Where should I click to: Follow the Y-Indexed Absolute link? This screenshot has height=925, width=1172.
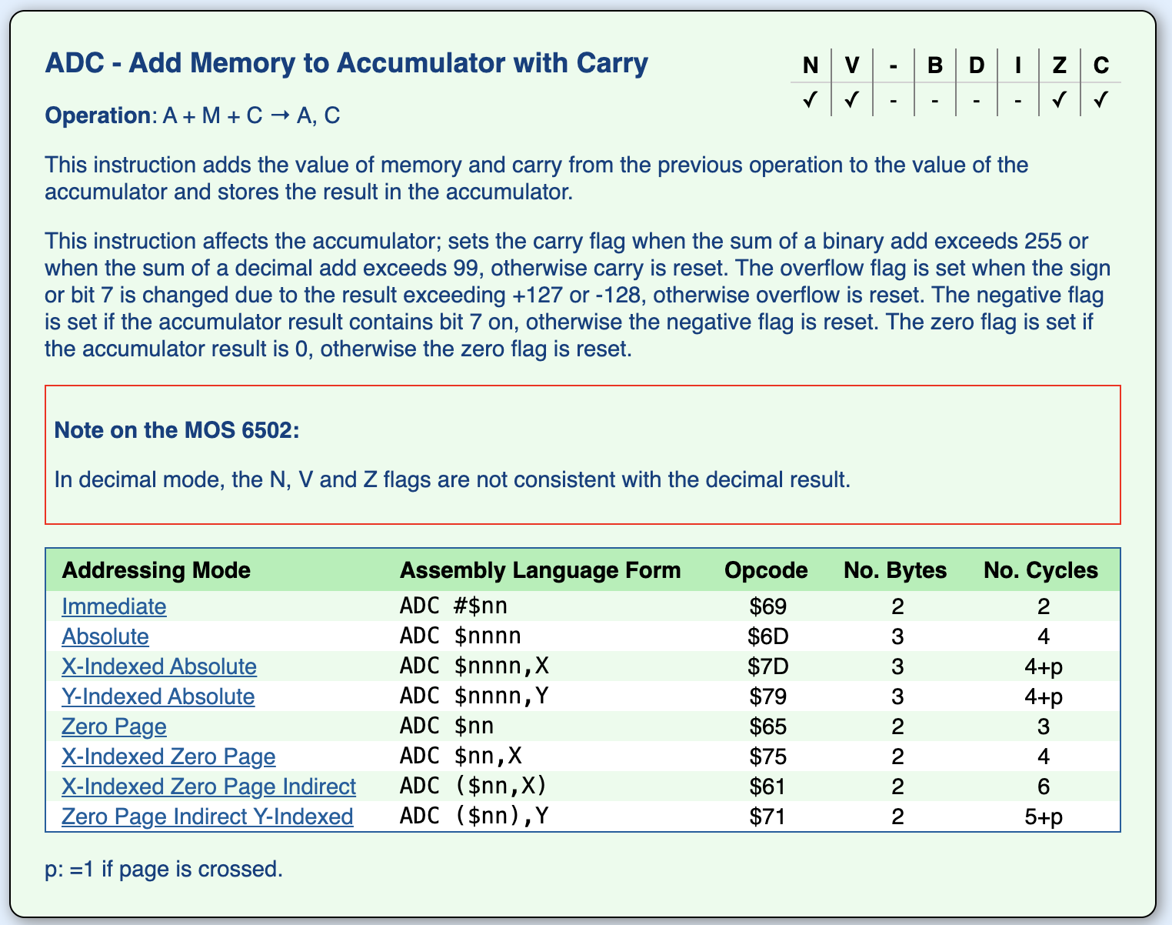pyautogui.click(x=158, y=696)
